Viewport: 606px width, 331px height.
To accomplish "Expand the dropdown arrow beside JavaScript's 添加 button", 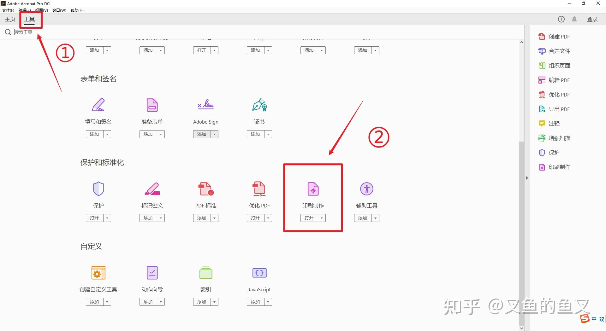I will [268, 302].
